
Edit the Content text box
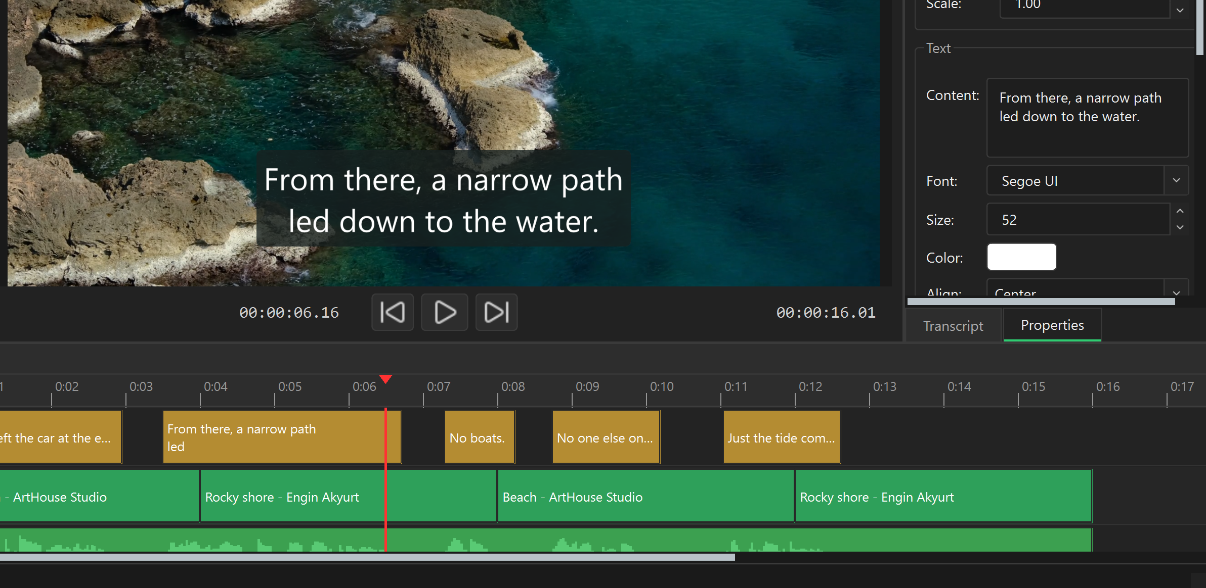click(1088, 117)
